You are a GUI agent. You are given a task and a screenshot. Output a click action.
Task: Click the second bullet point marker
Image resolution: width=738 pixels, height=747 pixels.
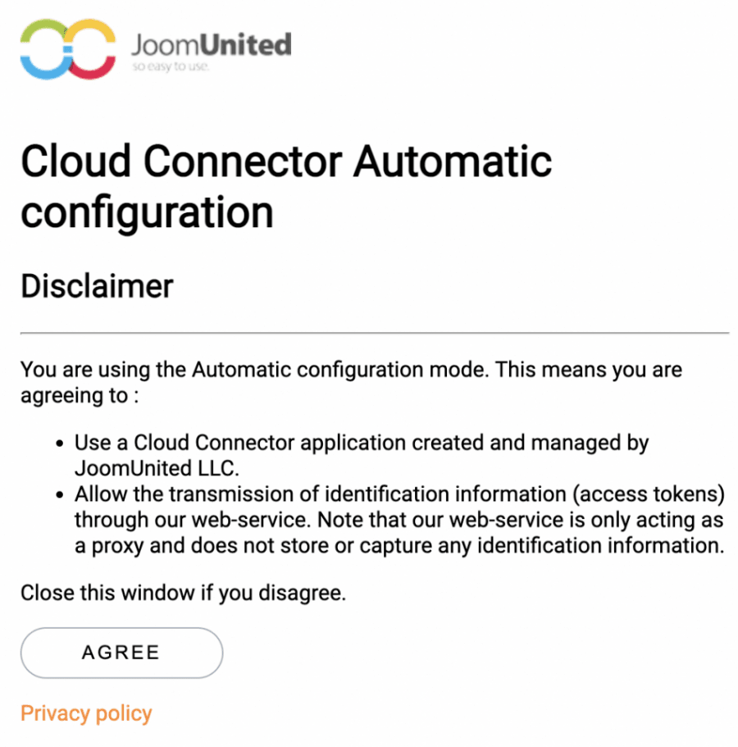(x=60, y=495)
